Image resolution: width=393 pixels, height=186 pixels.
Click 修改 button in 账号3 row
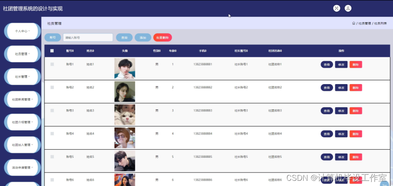[x=341, y=111]
